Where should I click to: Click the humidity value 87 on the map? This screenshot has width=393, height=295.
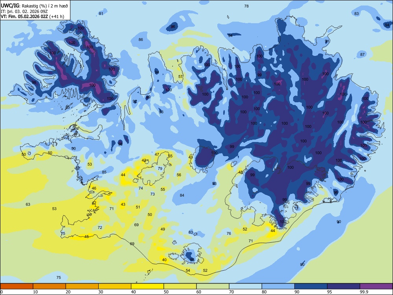(362, 54)
